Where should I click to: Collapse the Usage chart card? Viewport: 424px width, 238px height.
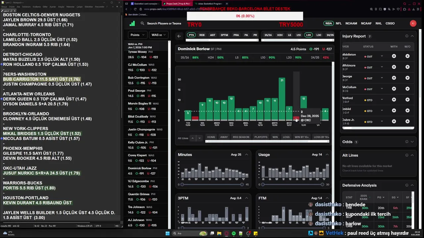pyautogui.click(x=327, y=155)
